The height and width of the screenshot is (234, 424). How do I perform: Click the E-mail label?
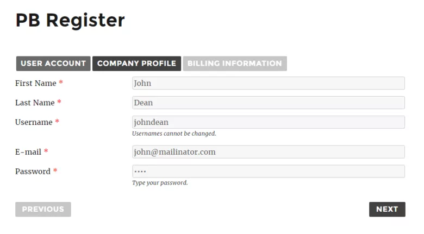point(28,152)
